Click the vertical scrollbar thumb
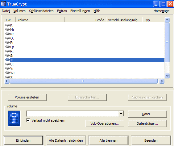The height and width of the screenshot is (146, 174). (x=167, y=43)
